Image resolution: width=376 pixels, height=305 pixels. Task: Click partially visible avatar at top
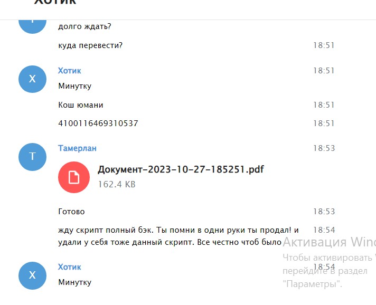pos(32,26)
